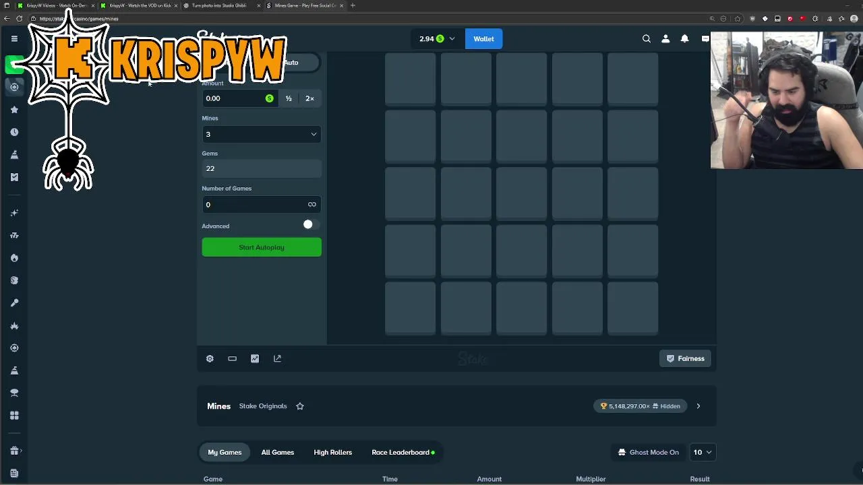
Task: Click the table icon in sidebar
Action: click(14, 393)
